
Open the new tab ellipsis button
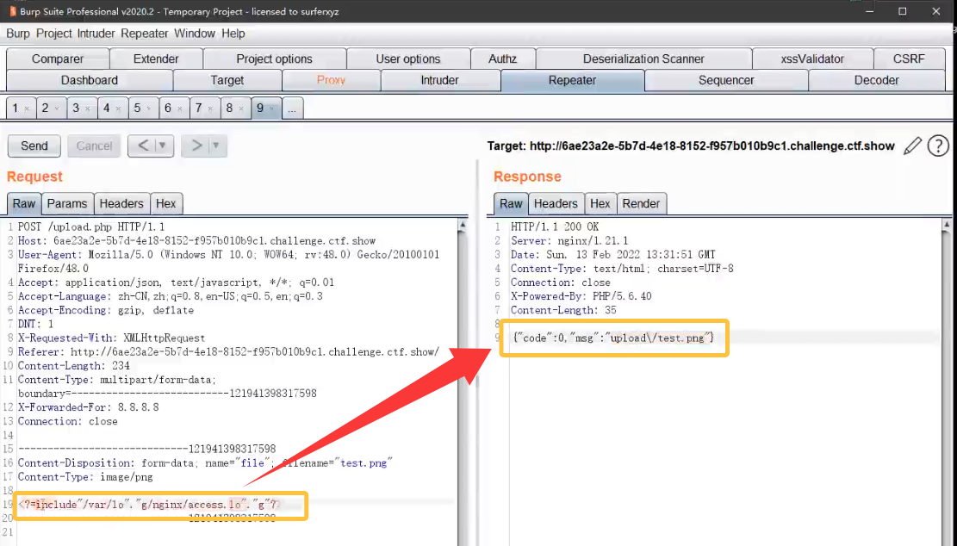[292, 109]
